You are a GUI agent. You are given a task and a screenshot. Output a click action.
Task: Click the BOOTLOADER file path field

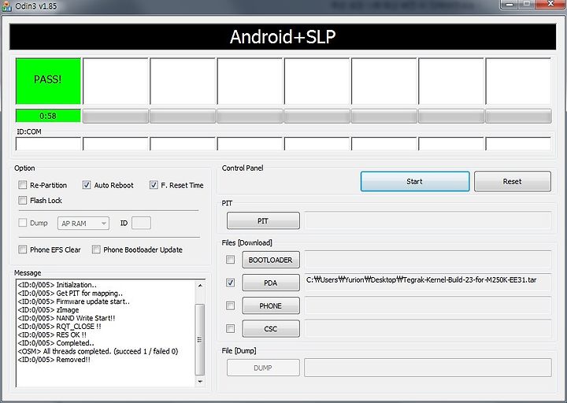click(x=428, y=260)
